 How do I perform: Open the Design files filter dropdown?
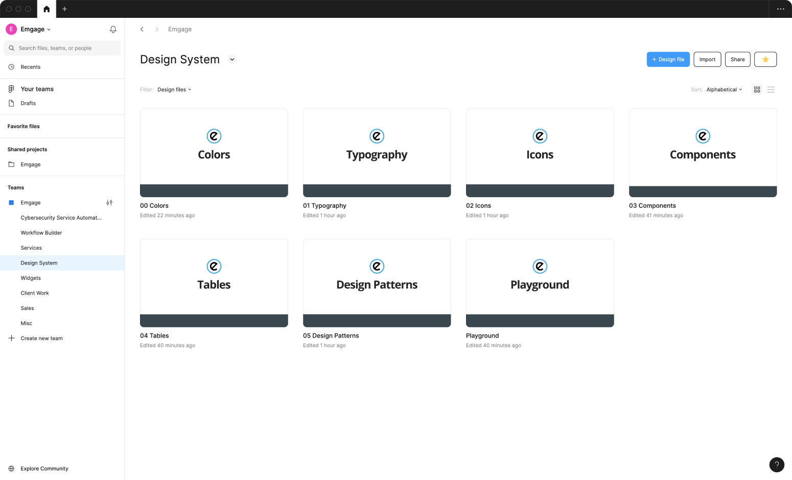174,89
